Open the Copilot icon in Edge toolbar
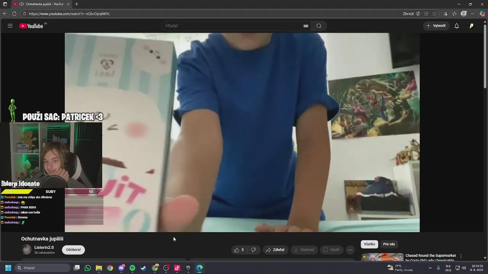This screenshot has height=274, width=488. [482, 14]
